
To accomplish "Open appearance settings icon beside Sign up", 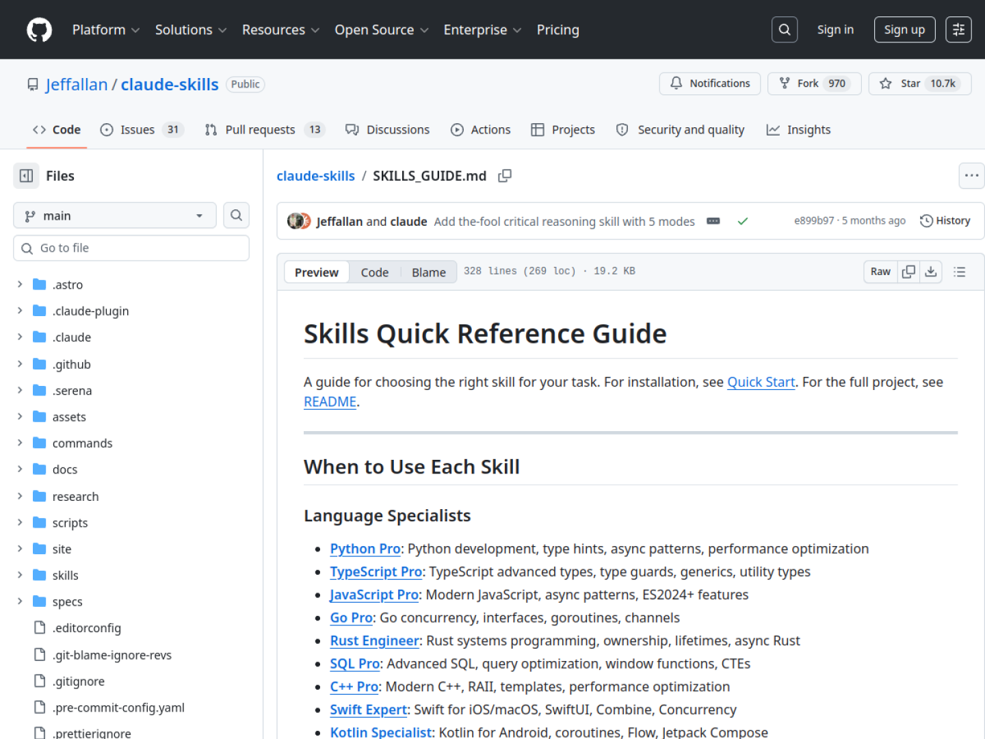I will pyautogui.click(x=958, y=29).
